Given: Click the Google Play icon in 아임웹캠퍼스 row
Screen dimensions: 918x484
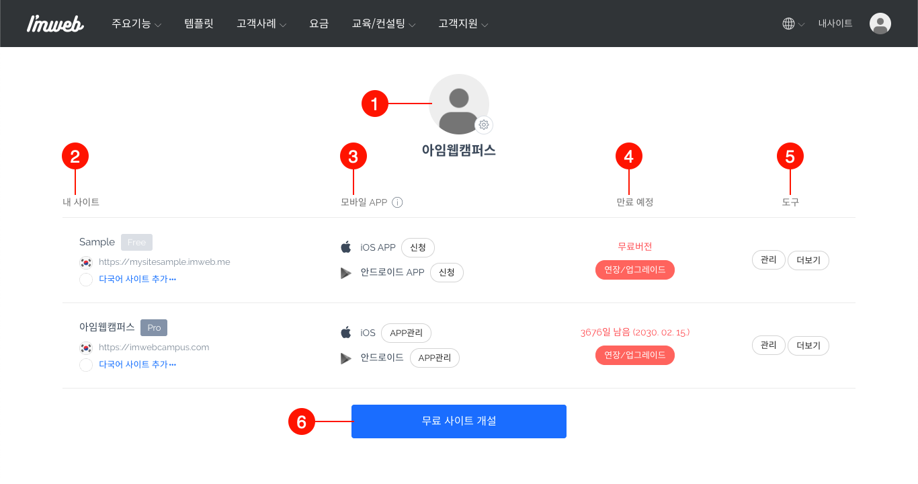Looking at the screenshot, I should (346, 358).
